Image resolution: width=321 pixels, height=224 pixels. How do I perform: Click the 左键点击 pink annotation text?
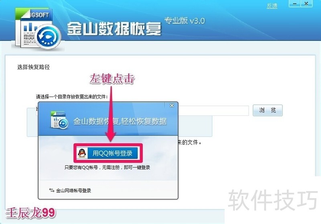(112, 79)
